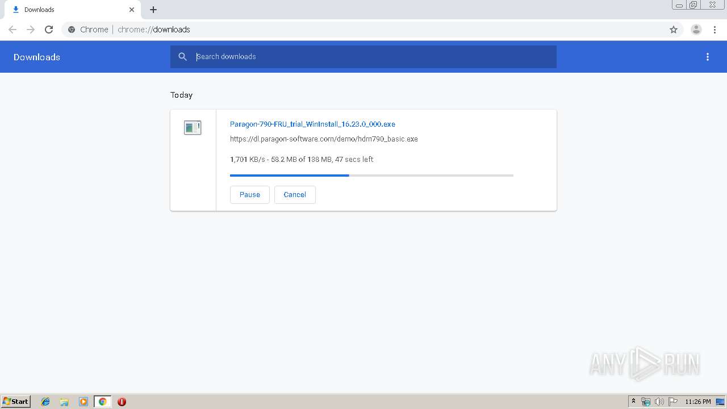Bookmark this page with the star icon
The width and height of the screenshot is (727, 409).
[x=674, y=30]
